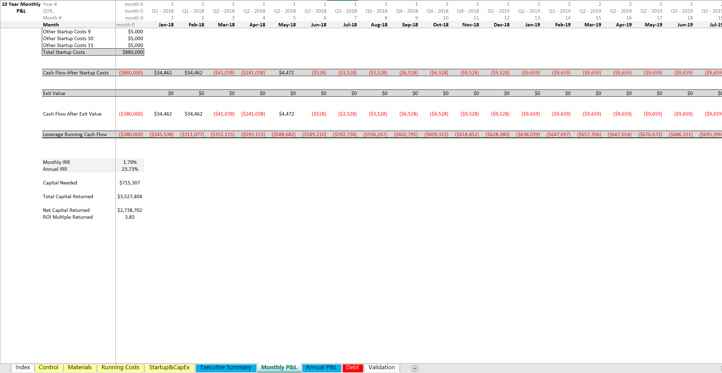Screen dimensions: 722x373
Task: Select the Debt sheet tab
Action: tap(353, 367)
